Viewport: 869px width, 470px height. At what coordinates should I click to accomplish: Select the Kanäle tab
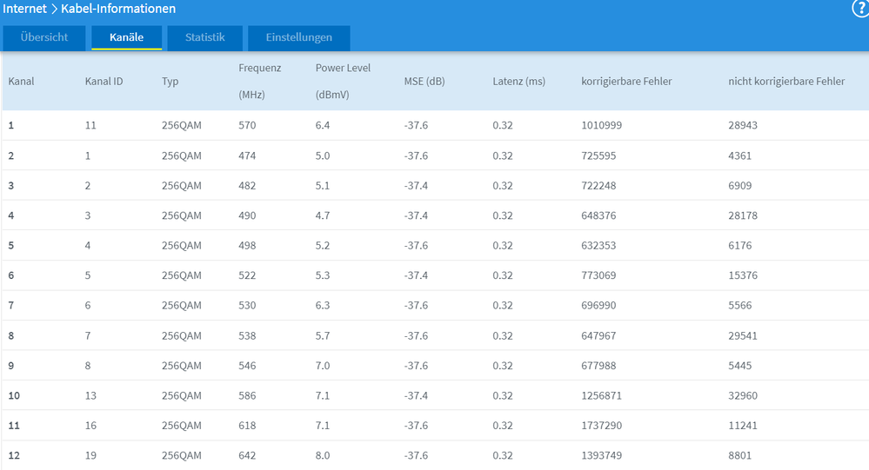tap(126, 37)
